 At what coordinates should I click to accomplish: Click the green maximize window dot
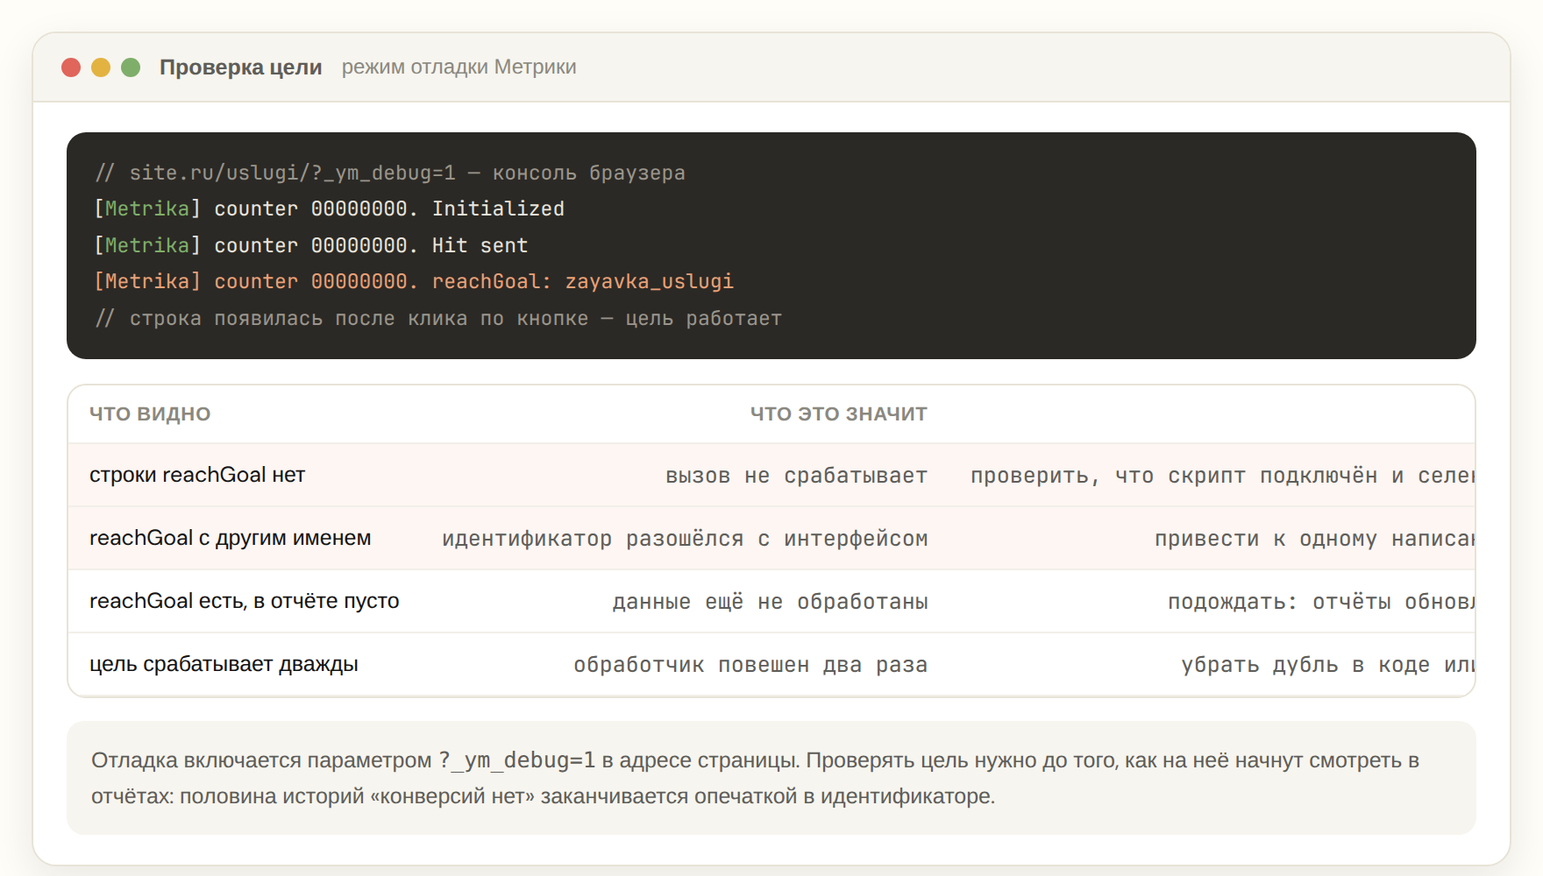[x=131, y=67]
